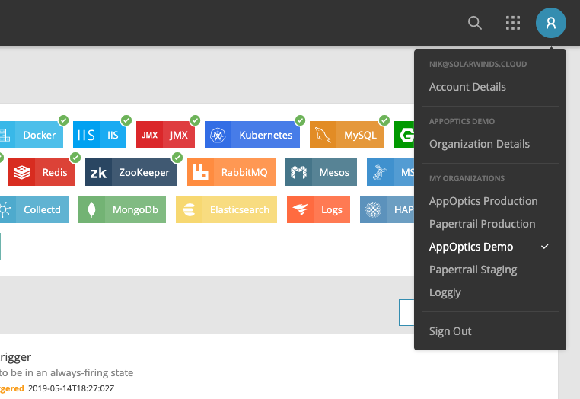Click the alert title ending in rigger
The height and width of the screenshot is (399, 580).
point(15,357)
